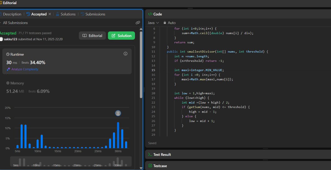
Task: Click the green Testcase checkmark icon
Action: pyautogui.click(x=151, y=166)
